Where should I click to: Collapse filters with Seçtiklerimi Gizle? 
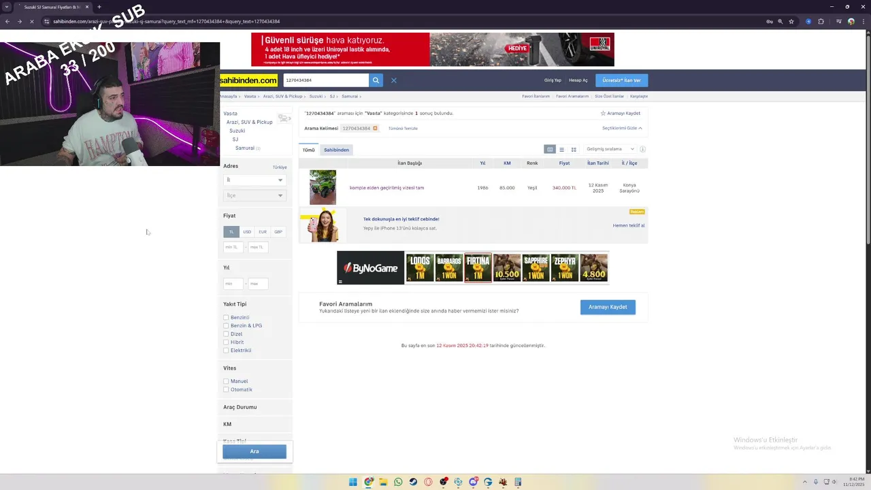click(622, 128)
